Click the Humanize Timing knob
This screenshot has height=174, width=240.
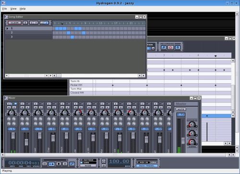(x=192, y=133)
